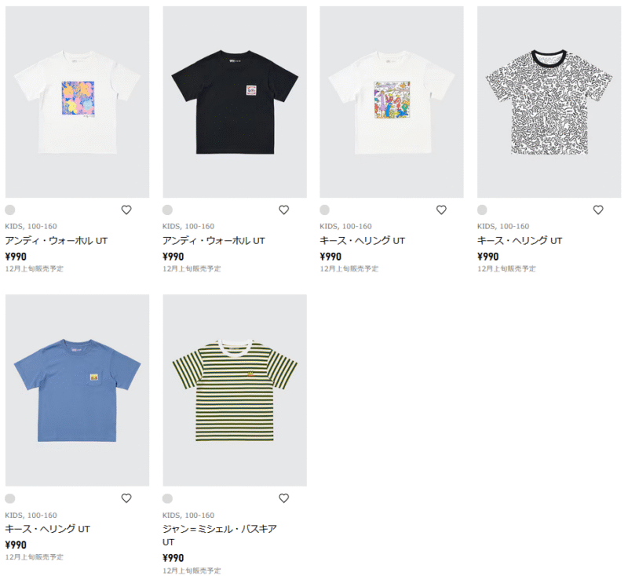
Task: Open white Andy Warhol flower tee image
Action: click(77, 102)
